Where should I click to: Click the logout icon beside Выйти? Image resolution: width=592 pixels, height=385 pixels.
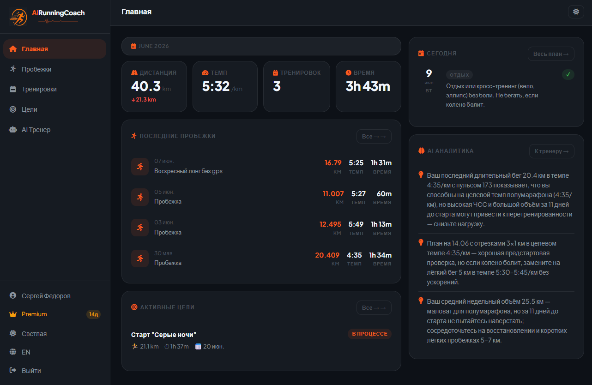click(x=13, y=371)
